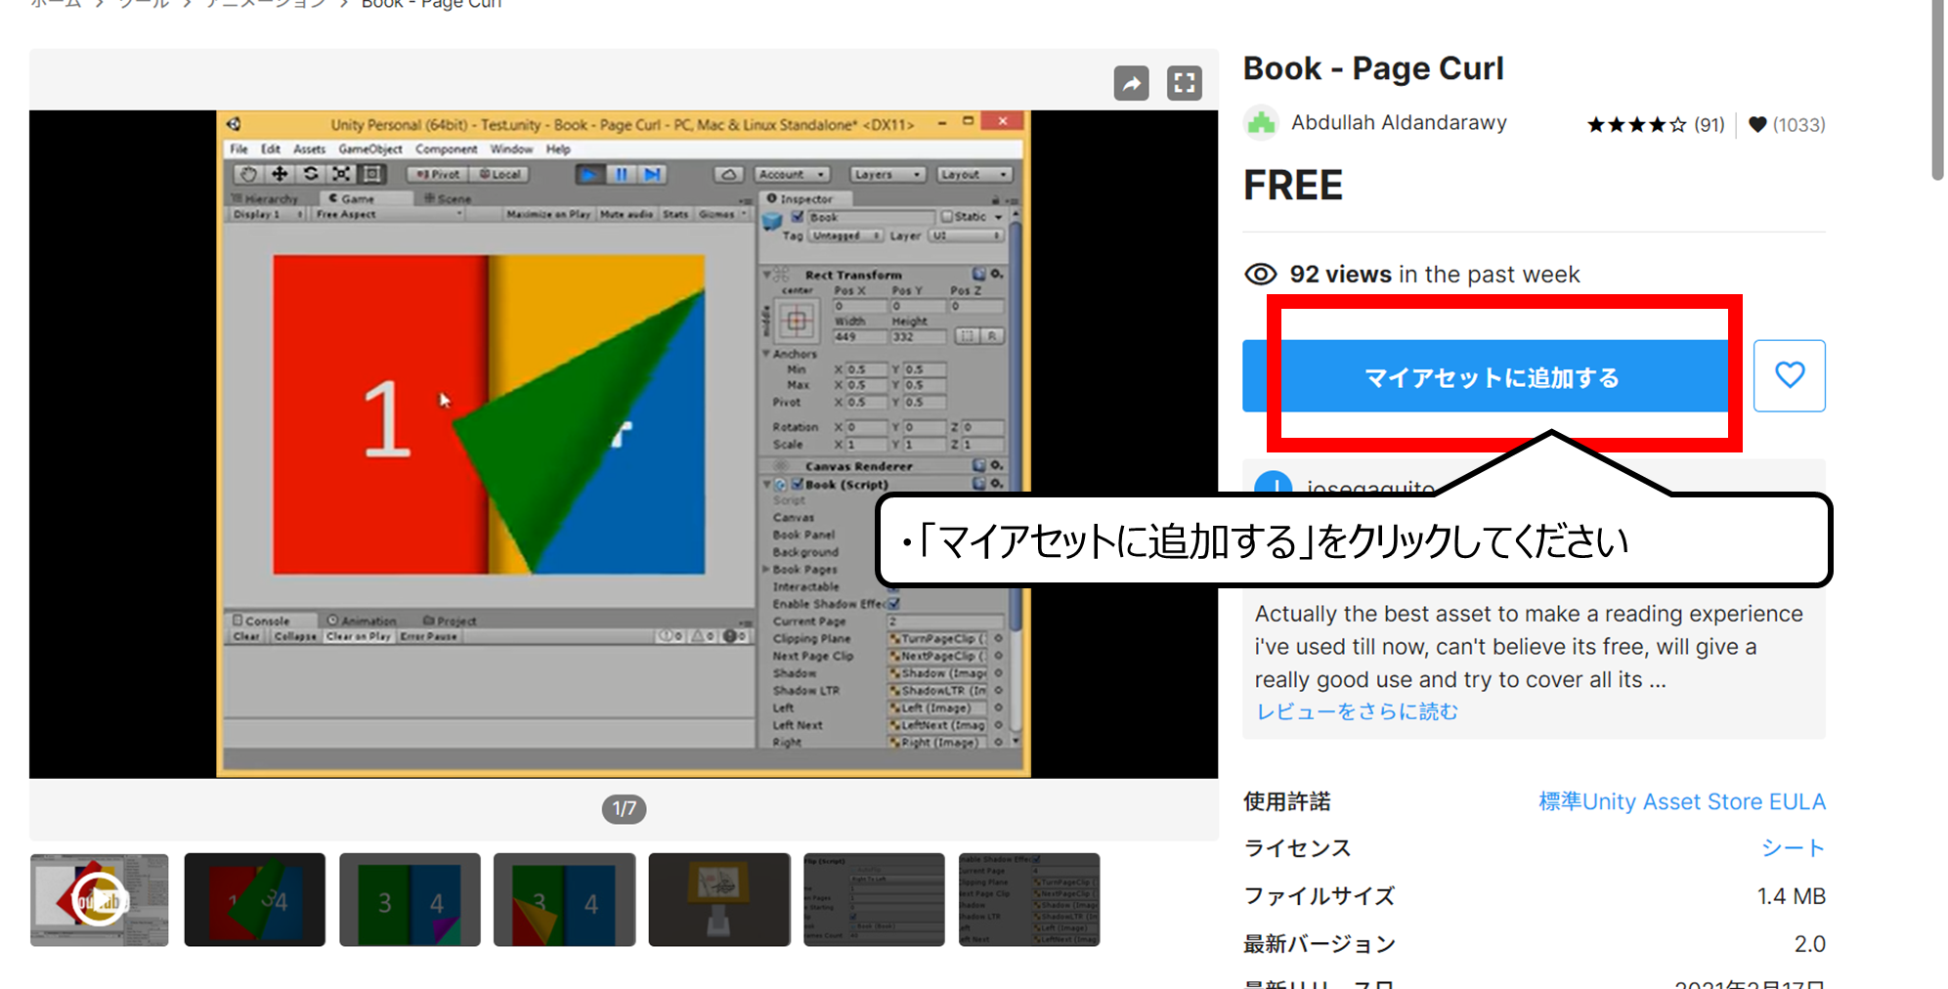Select thumbnail showing yellow book on stand

[719, 899]
